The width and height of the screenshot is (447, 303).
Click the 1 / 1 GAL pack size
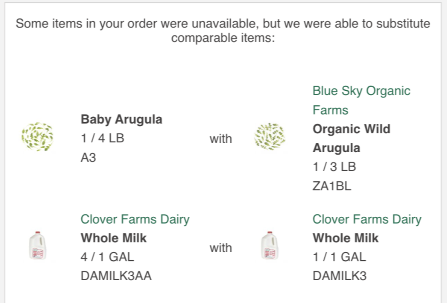pos(339,257)
